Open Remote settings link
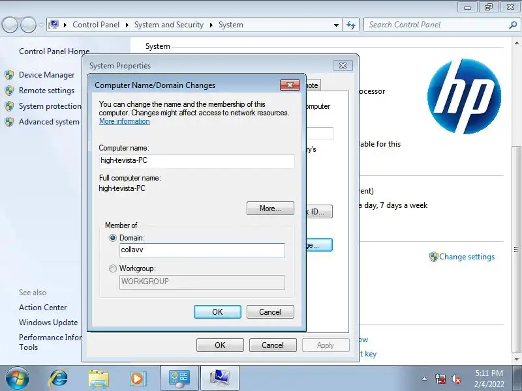Viewport: 522px width, 391px height. (x=46, y=91)
